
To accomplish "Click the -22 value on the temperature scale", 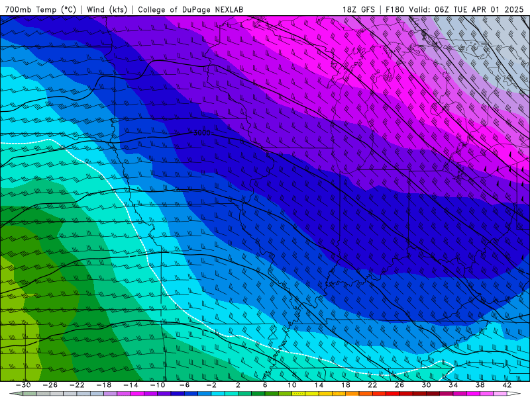I will coord(77,385).
